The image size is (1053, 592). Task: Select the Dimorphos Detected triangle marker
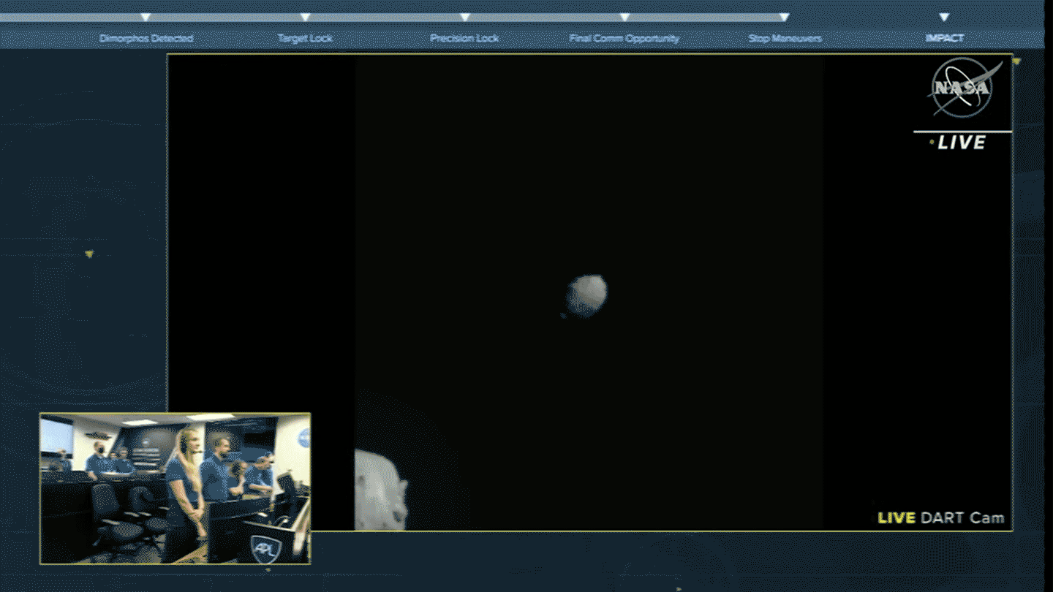click(146, 17)
